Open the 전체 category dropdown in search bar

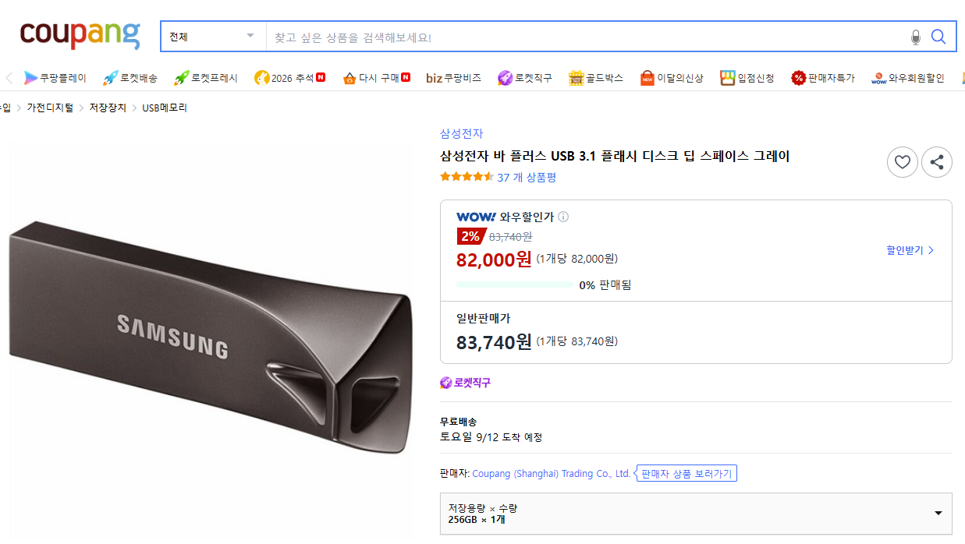213,37
